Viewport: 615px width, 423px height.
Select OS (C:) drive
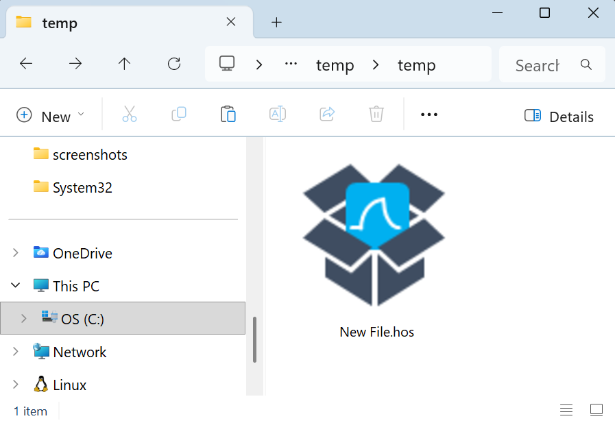point(123,318)
